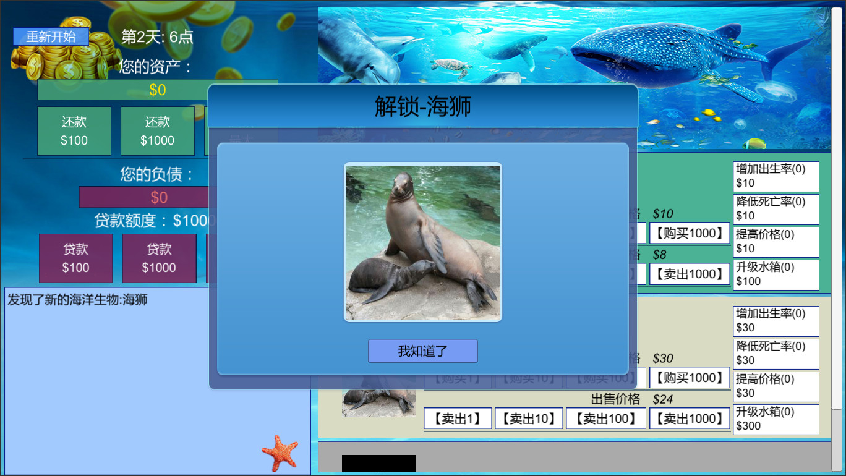Confirm the dialog with 我知道了

[x=423, y=351]
